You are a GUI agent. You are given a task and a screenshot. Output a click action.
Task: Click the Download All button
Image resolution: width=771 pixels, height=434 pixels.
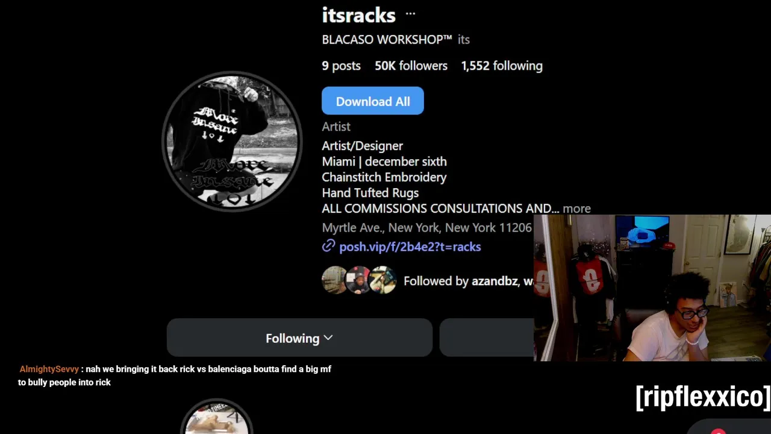point(373,101)
